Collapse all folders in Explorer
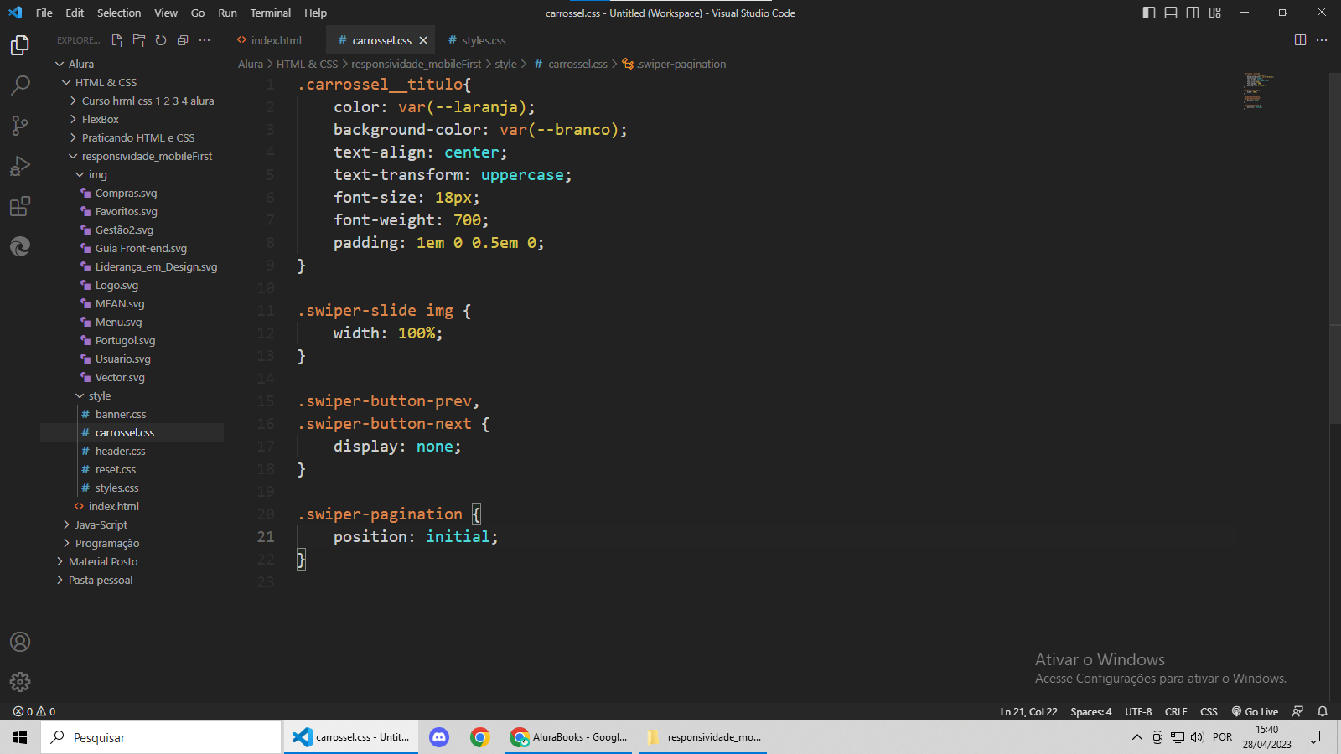The image size is (1341, 754). point(183,40)
